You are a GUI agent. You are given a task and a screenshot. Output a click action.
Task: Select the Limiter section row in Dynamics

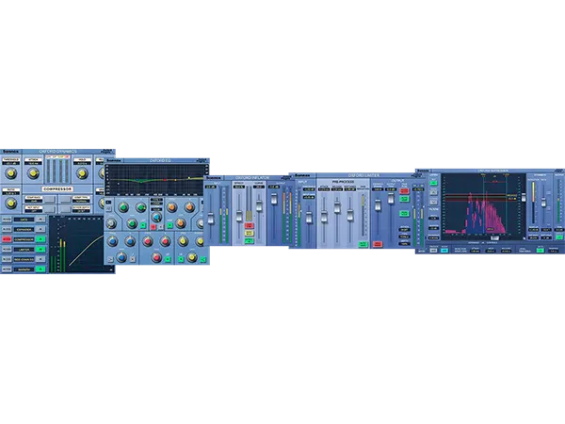point(24,250)
